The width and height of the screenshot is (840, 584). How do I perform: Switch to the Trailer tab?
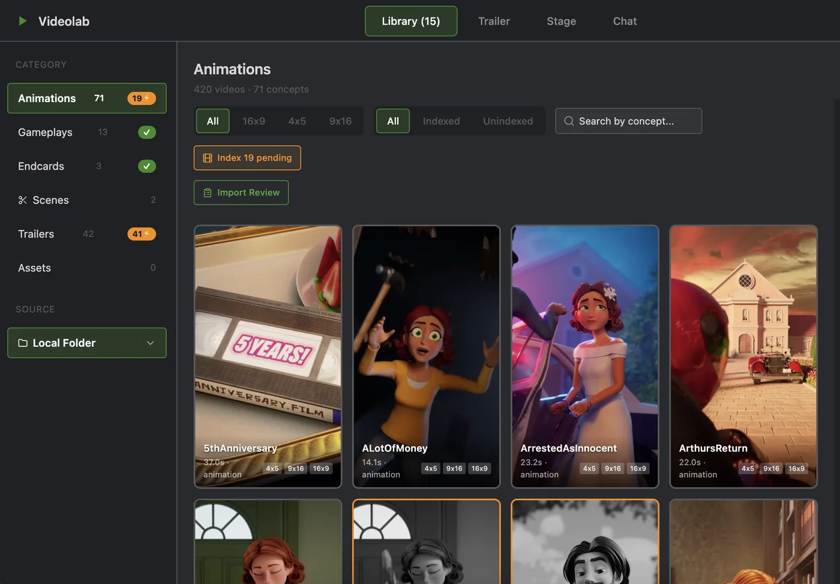click(x=494, y=21)
